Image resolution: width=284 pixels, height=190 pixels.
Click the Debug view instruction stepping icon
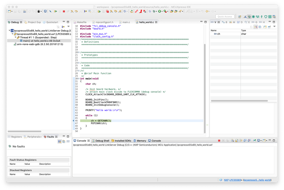click(63, 27)
